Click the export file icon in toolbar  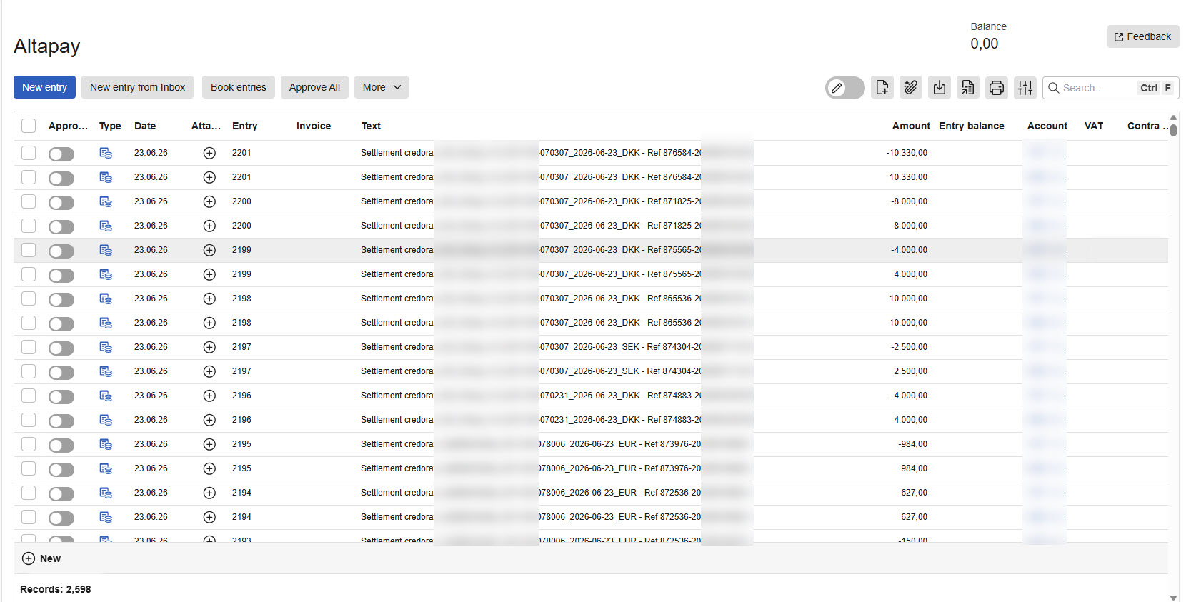tap(968, 88)
